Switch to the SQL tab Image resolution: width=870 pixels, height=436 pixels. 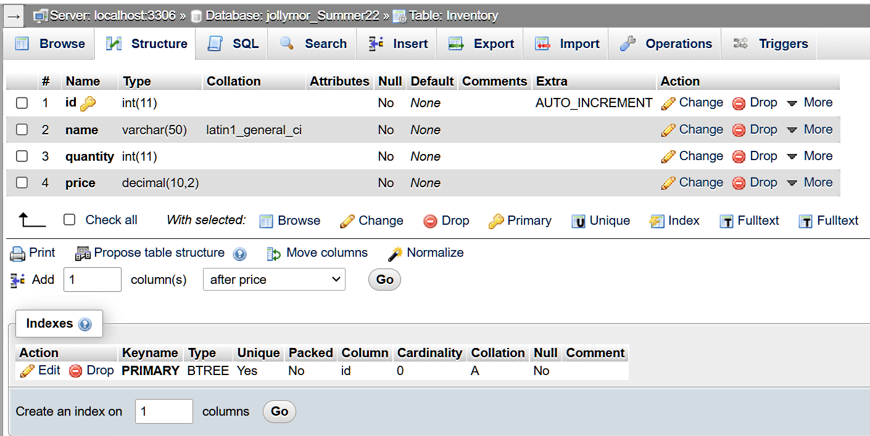(x=233, y=44)
